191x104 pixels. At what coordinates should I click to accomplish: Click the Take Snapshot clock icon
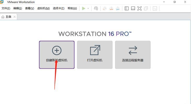coord(105,8)
